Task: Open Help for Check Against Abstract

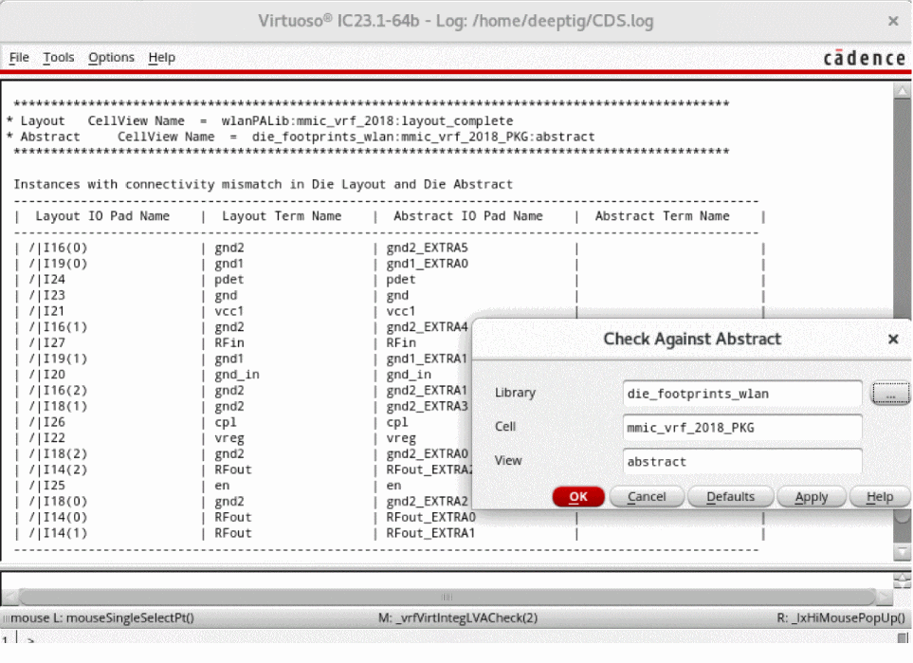Action: 879,496
